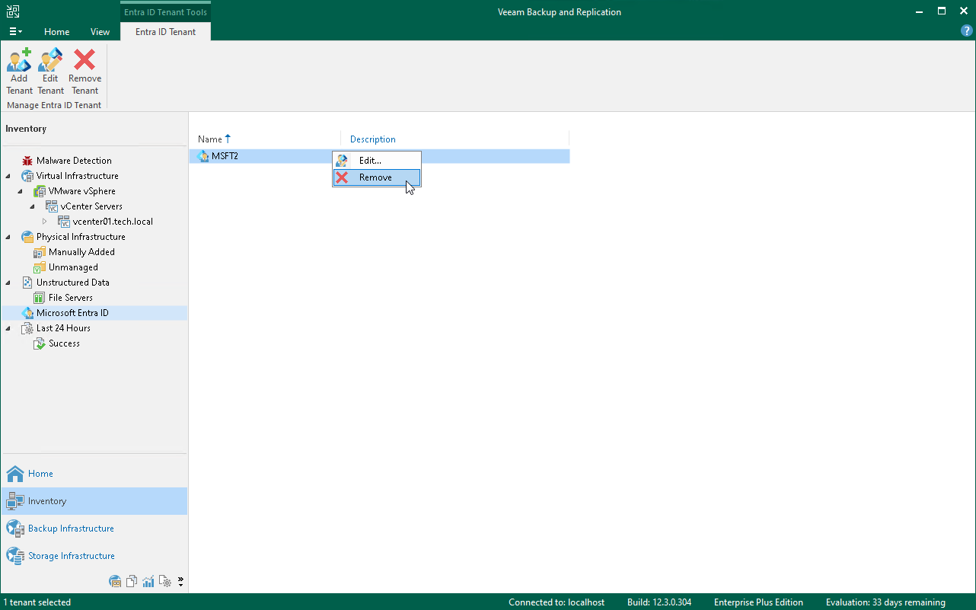This screenshot has width=976, height=610.
Task: Collapse the Unstructured Data tree node
Action: [x=8, y=283]
